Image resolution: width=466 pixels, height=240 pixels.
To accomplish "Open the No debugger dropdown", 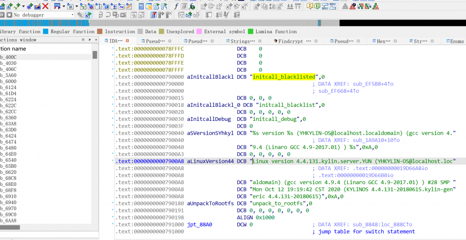I will pyautogui.click(x=72, y=15).
